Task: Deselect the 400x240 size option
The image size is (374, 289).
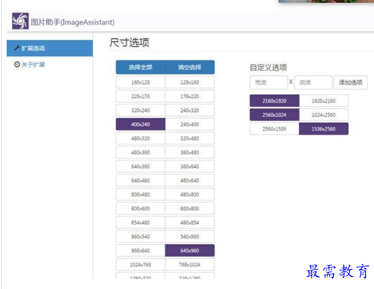Action: click(140, 124)
